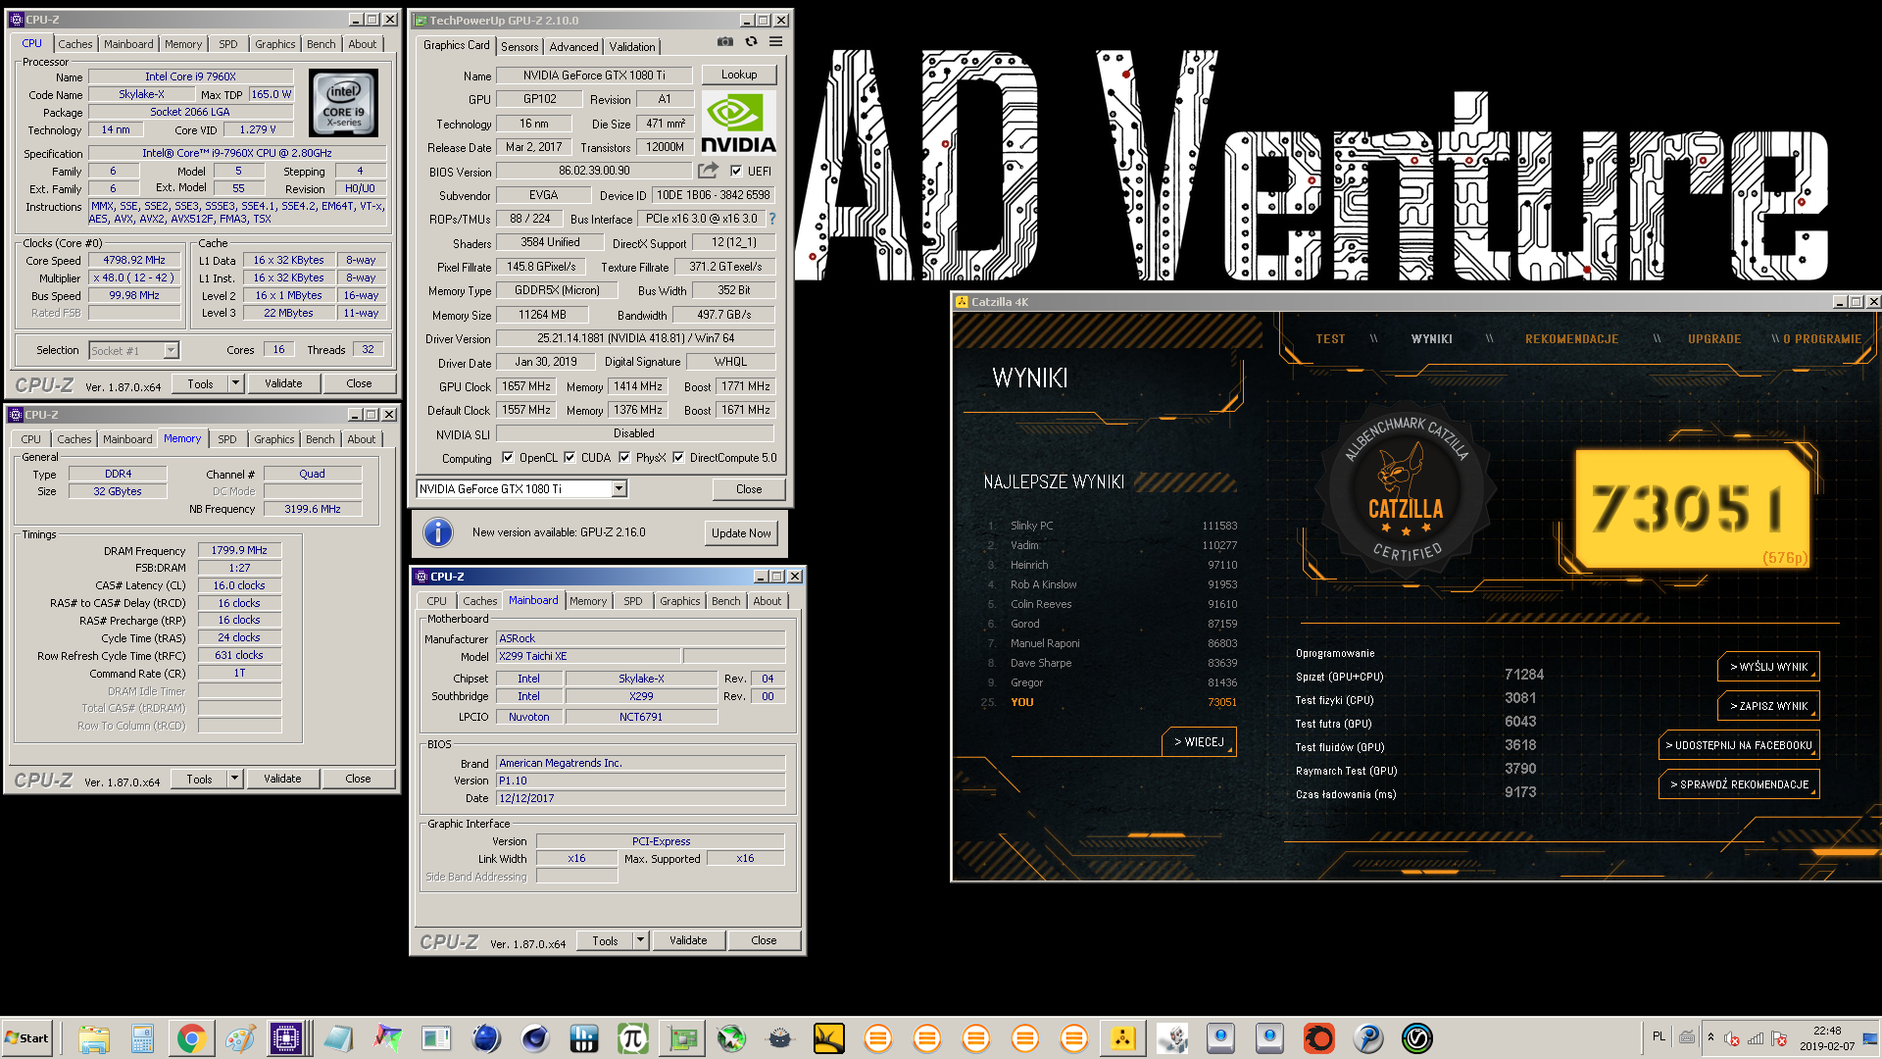Open Google Chrome from the taskbar
Viewport: 1882px width, 1059px height.
[191, 1038]
